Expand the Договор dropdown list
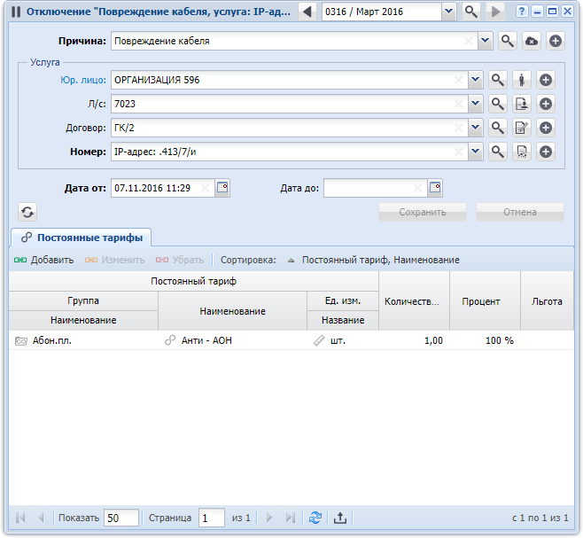The width and height of the screenshot is (583, 538). click(475, 128)
